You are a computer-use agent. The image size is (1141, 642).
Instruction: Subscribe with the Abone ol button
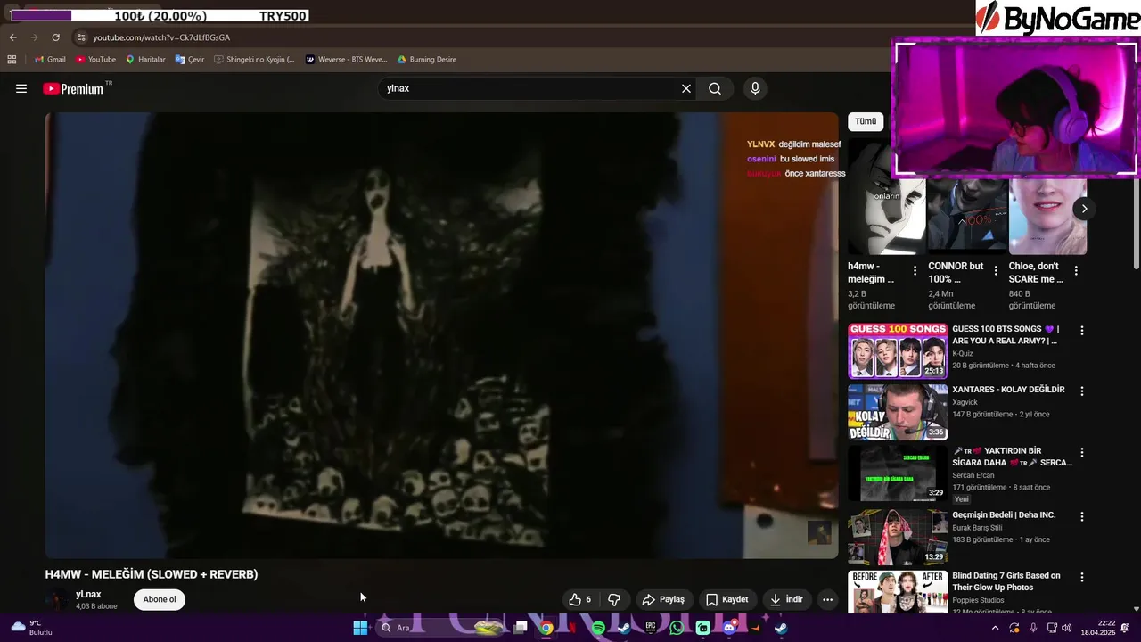coord(160,599)
